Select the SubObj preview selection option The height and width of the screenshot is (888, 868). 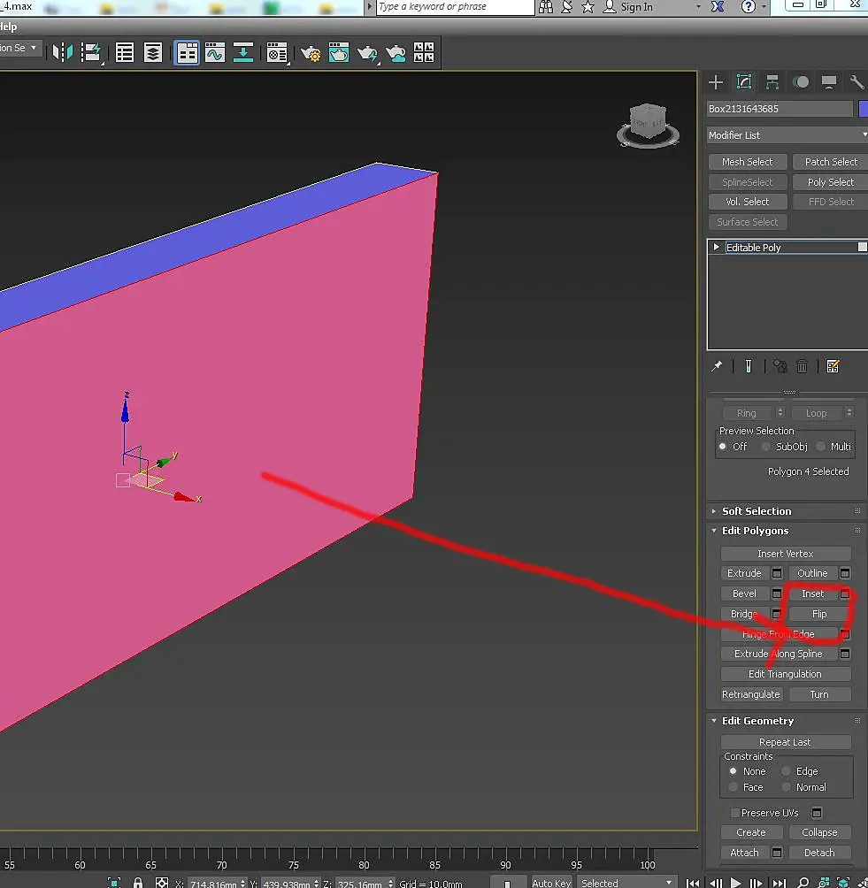pos(766,447)
